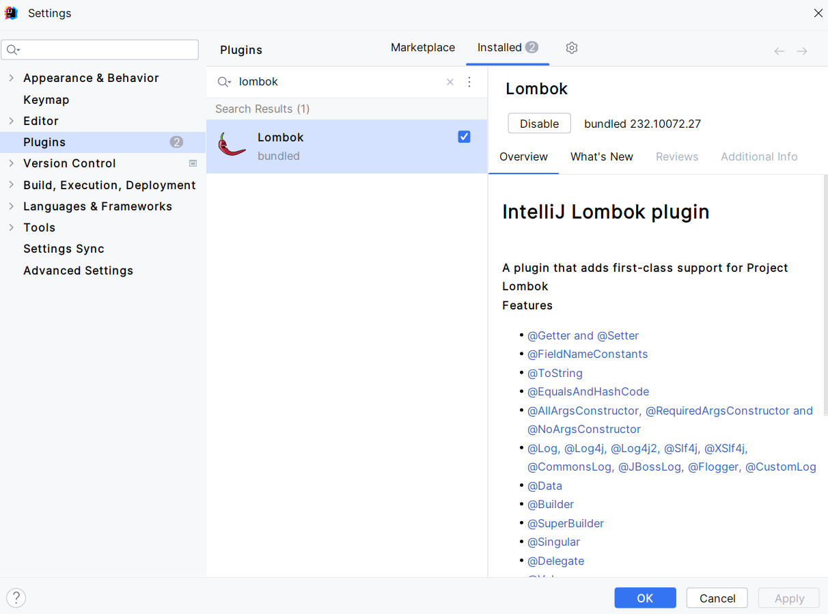Clear the lombok search text

coord(450,82)
